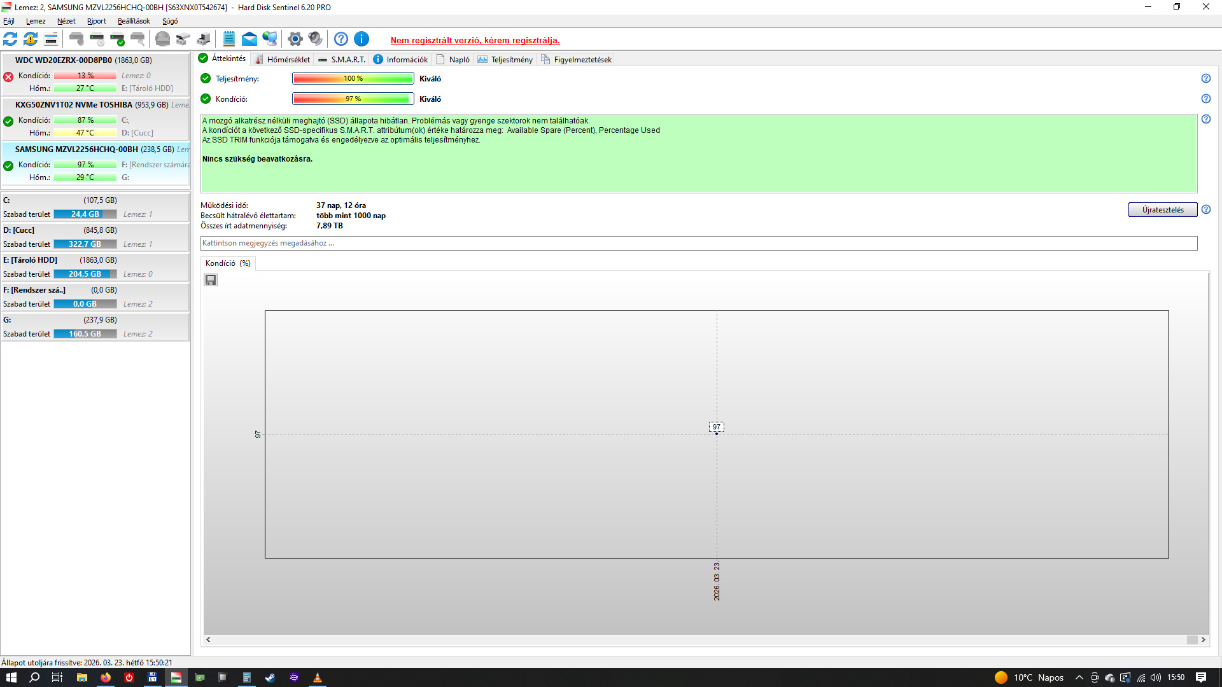Click the refresh with warning icon
Screen dimensions: 1222x687
31,39
